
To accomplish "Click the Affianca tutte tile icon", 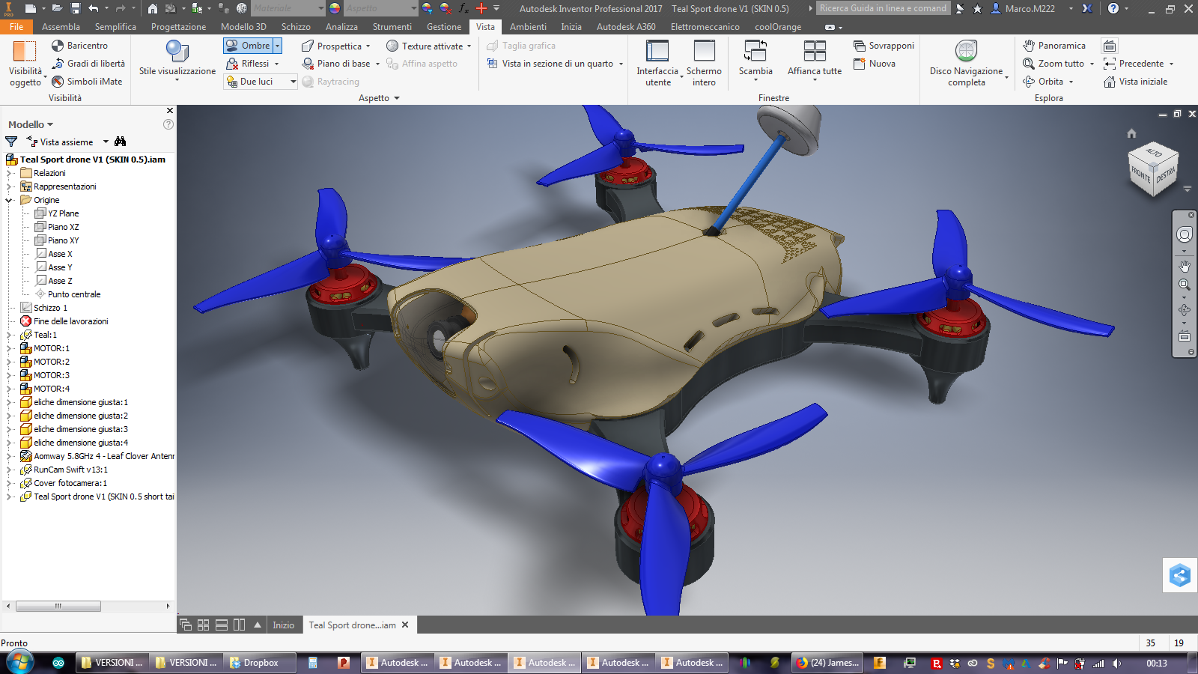I will (x=815, y=51).
